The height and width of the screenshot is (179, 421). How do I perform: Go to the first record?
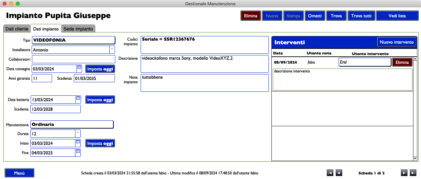[x=330, y=173]
